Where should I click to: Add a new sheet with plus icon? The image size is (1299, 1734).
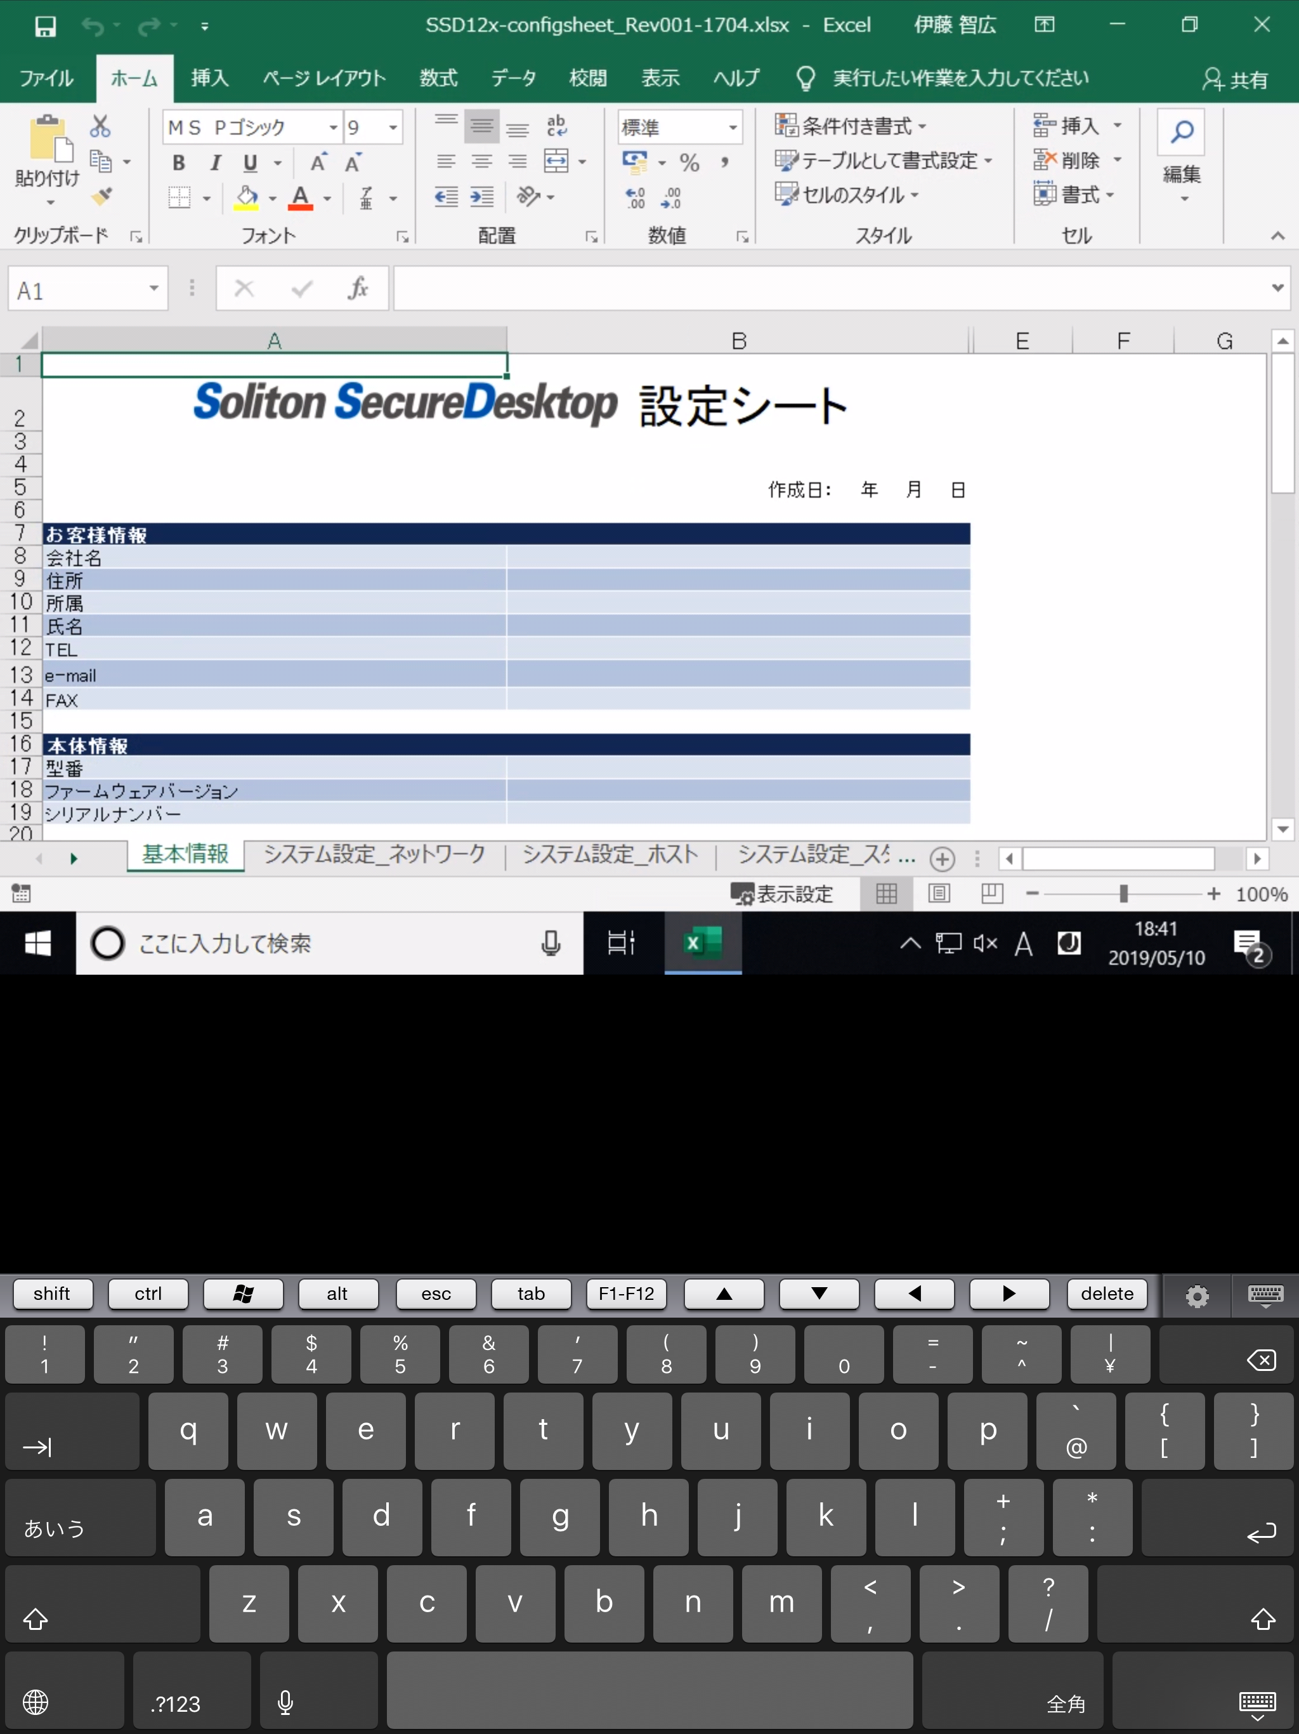[943, 859]
